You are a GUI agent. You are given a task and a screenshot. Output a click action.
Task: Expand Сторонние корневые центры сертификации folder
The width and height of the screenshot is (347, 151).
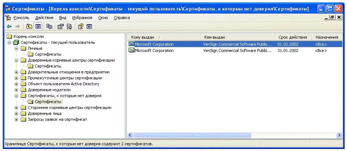pos(16,108)
